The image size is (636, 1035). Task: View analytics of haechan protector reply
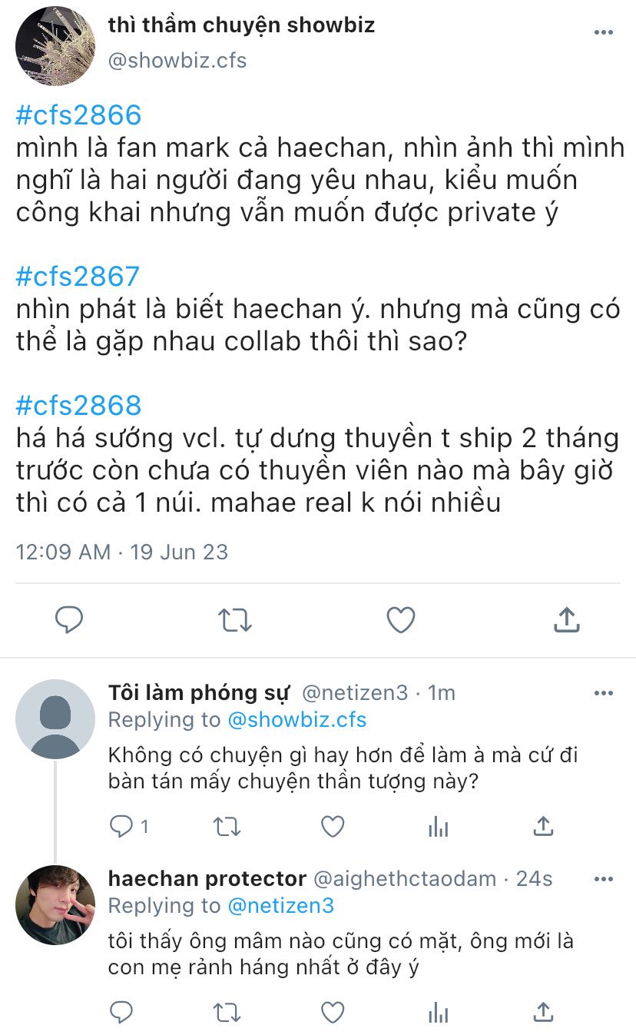[438, 1012]
